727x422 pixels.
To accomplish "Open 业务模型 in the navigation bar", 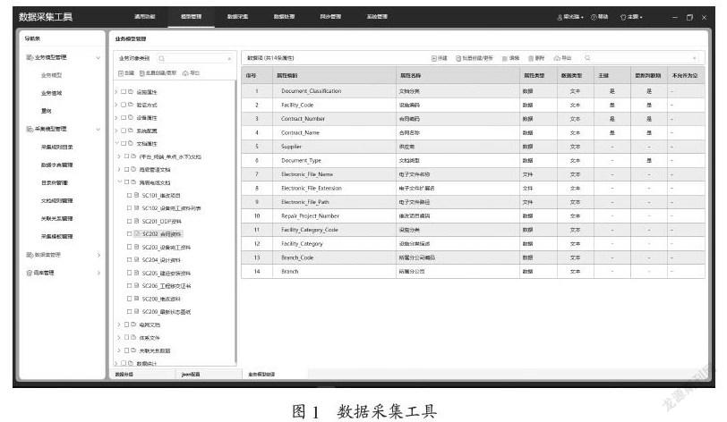I will point(51,75).
